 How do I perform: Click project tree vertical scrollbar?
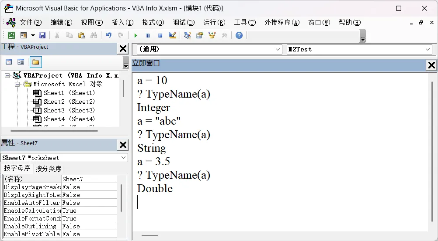point(123,88)
